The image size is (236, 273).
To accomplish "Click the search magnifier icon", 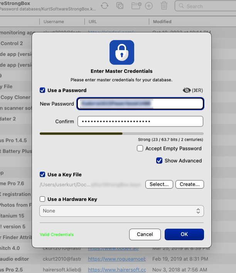I will pyautogui.click(x=181, y=6).
